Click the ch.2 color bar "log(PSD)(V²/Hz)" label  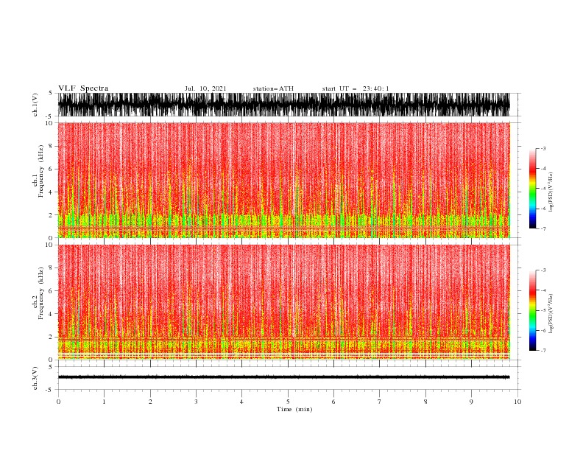point(551,313)
